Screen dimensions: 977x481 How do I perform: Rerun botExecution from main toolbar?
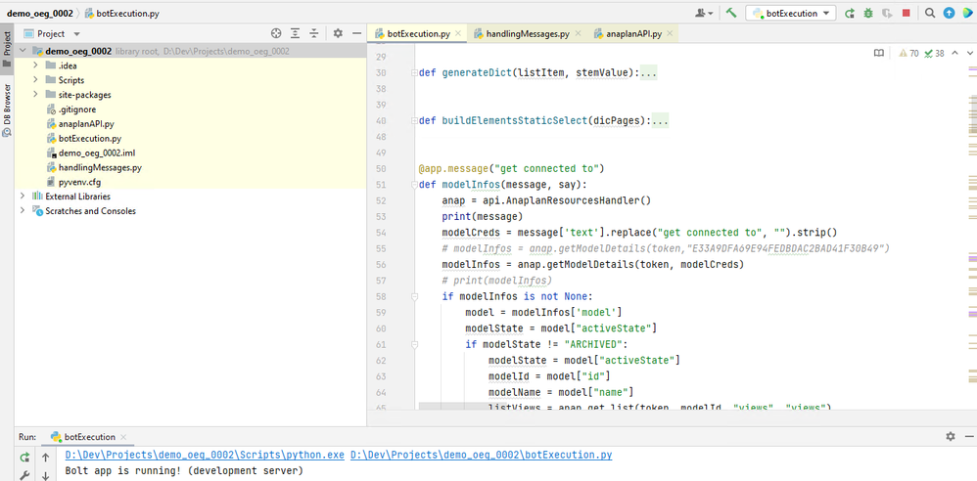pyautogui.click(x=850, y=13)
